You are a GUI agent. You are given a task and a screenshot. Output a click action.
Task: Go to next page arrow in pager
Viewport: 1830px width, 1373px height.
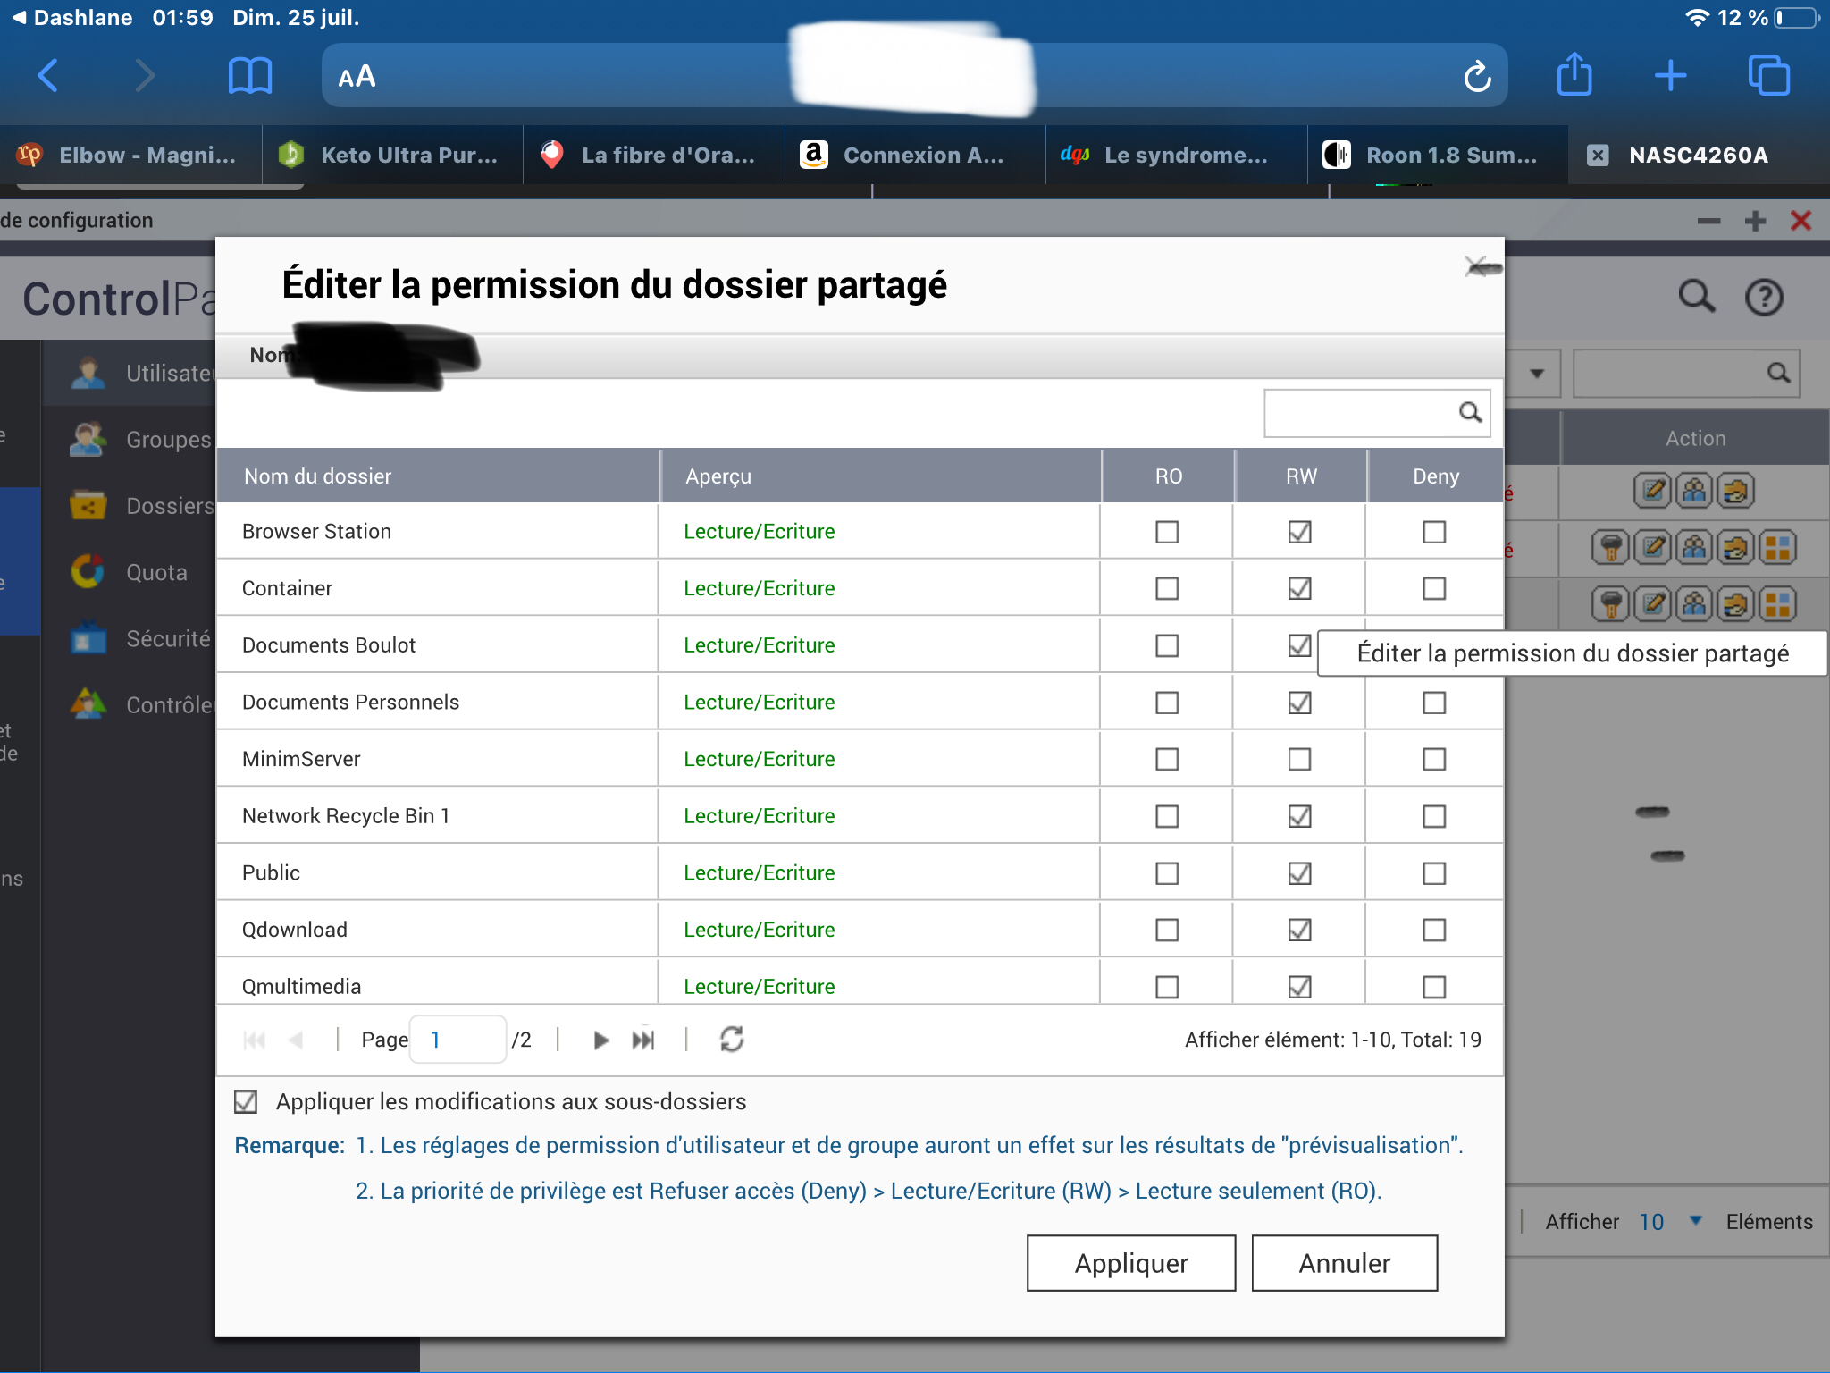coord(600,1040)
